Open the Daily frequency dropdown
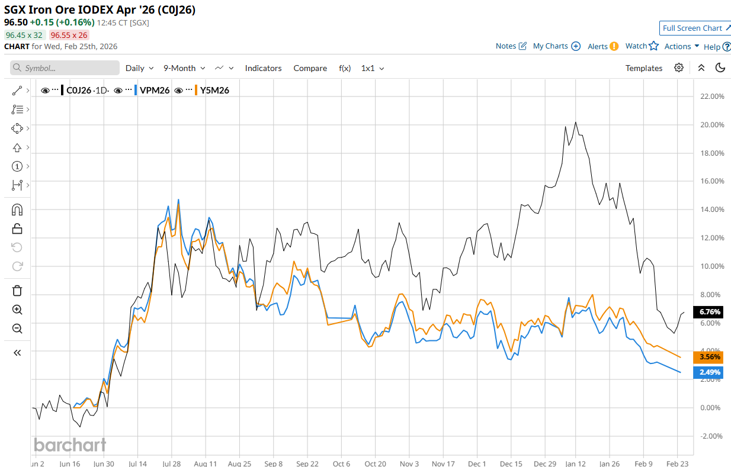Viewport: 731px width, 467px height. click(x=139, y=68)
